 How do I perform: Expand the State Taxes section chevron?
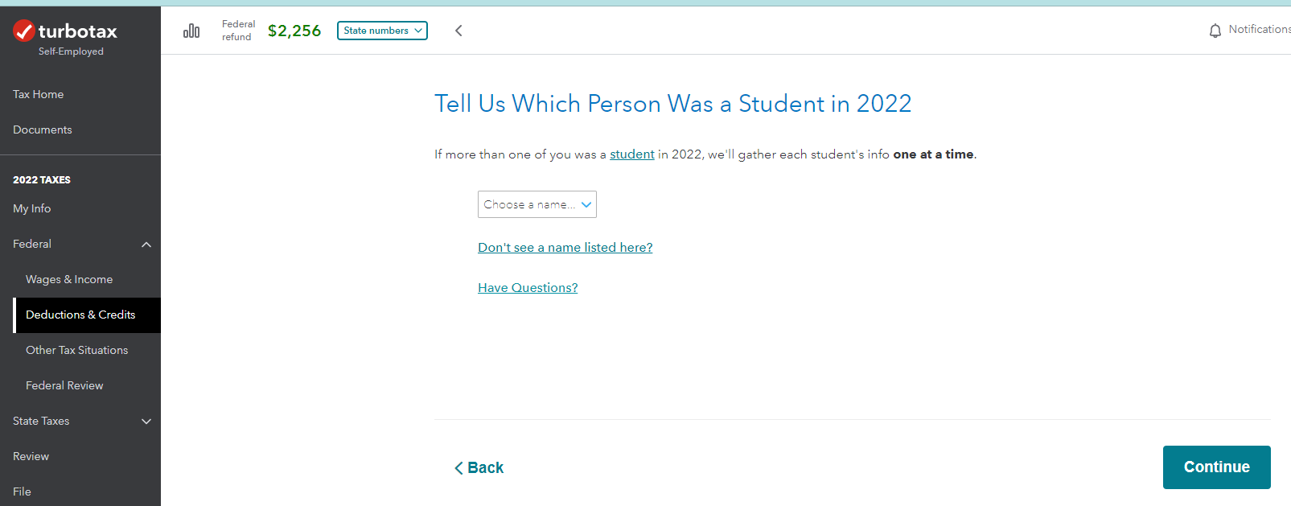tap(146, 422)
